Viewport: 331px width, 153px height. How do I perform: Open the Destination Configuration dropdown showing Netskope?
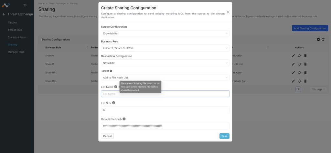point(165,63)
